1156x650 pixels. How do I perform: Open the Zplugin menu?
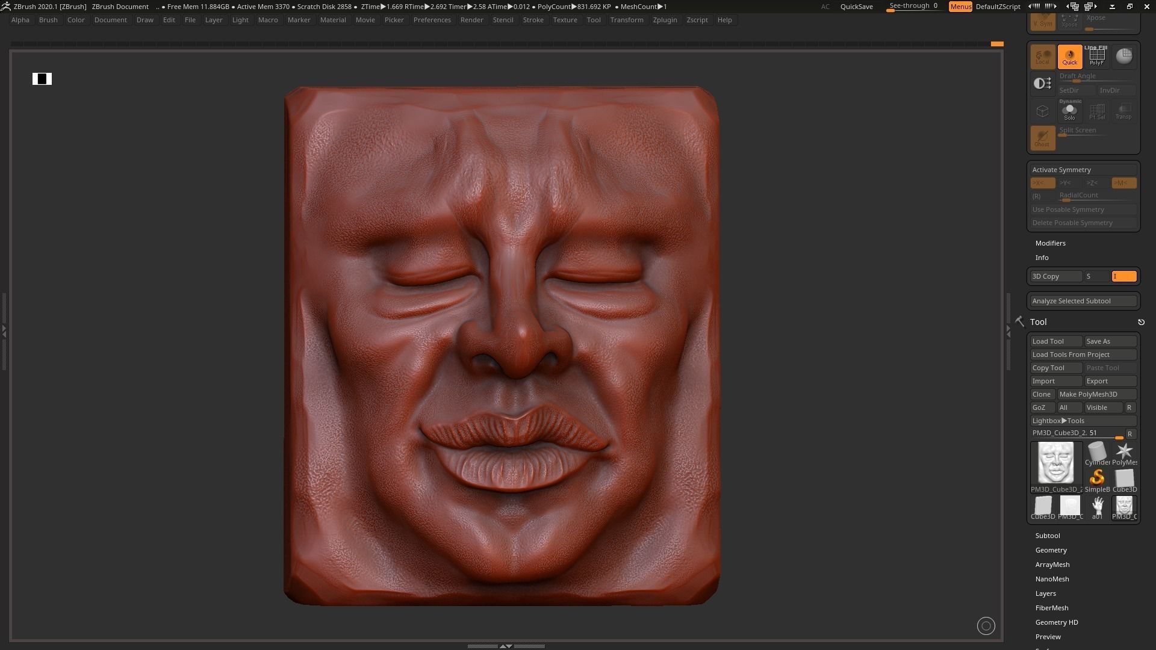tap(665, 20)
